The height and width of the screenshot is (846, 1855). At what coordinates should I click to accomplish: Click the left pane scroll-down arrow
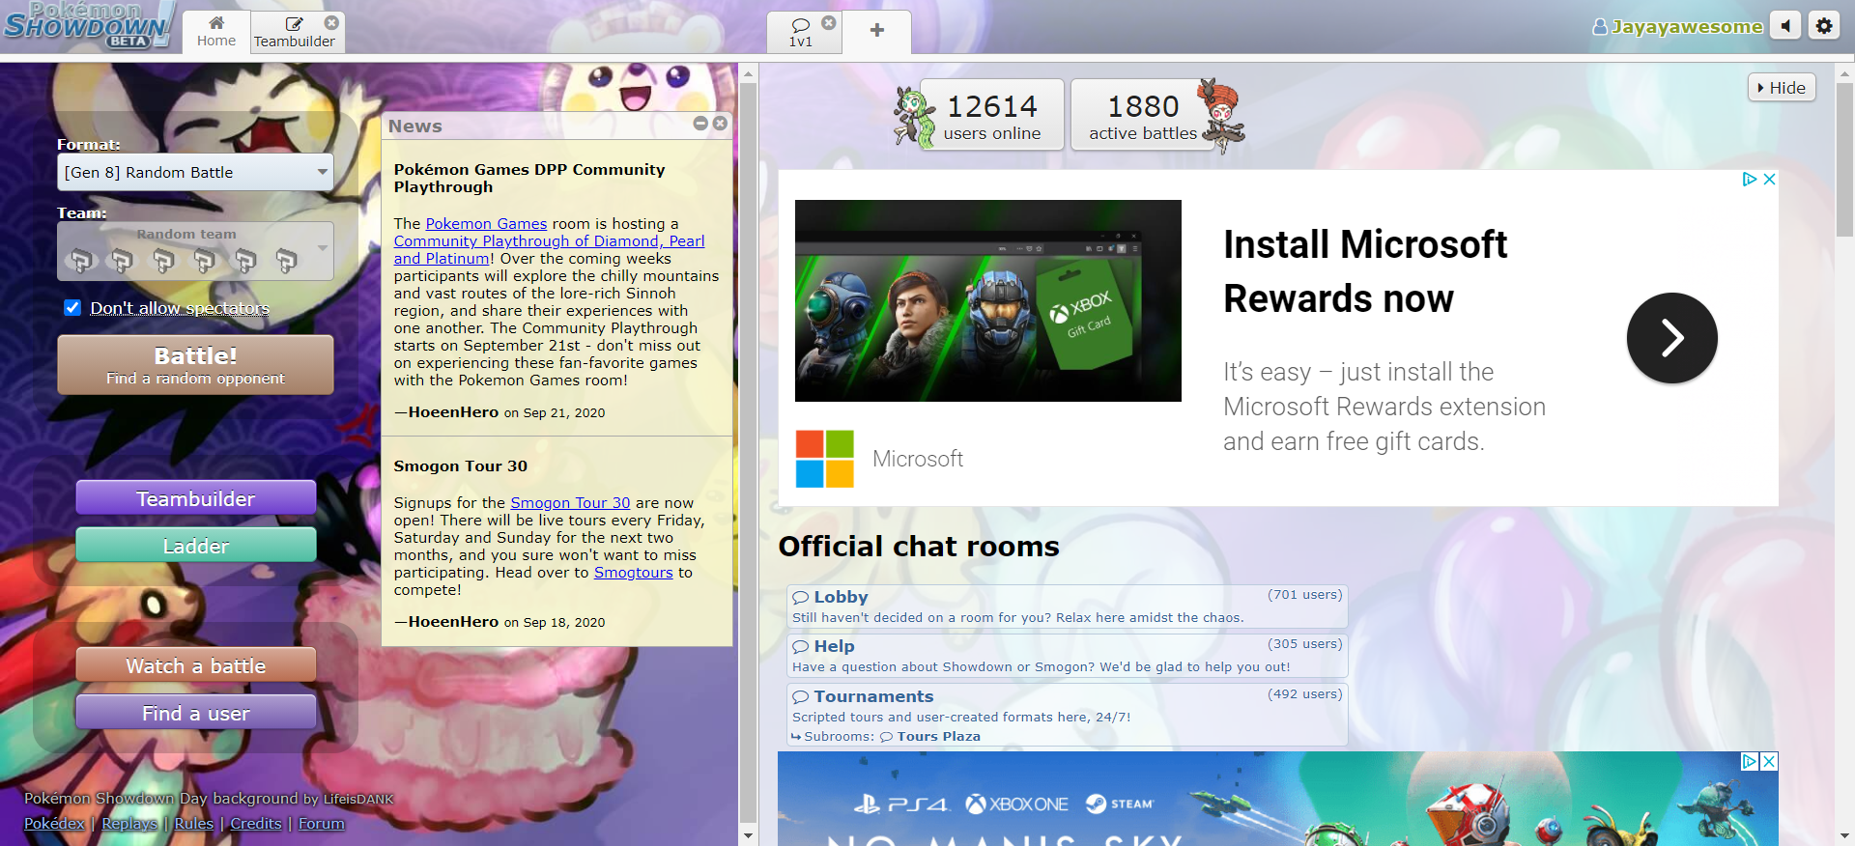[x=748, y=835]
